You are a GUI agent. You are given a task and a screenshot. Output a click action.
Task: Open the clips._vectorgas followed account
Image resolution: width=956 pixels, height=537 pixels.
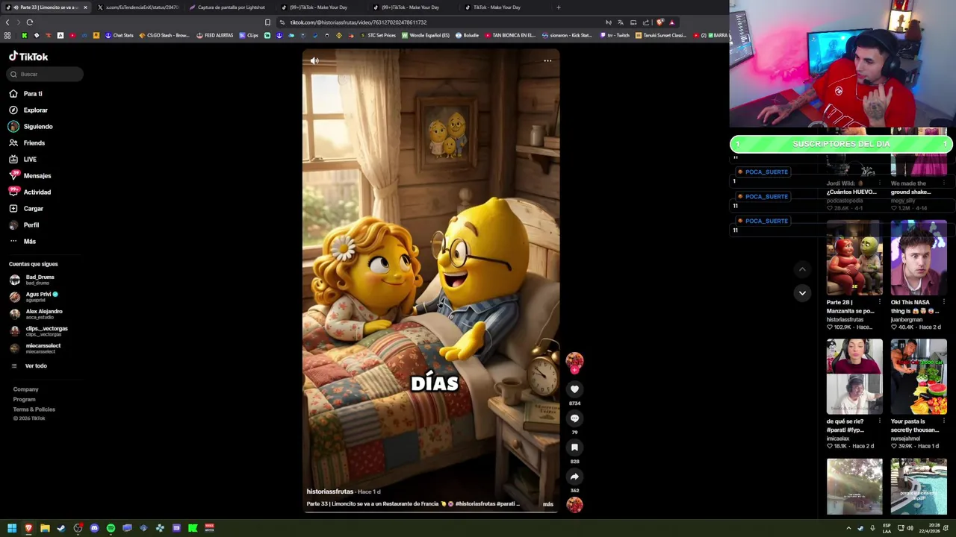click(x=38, y=331)
